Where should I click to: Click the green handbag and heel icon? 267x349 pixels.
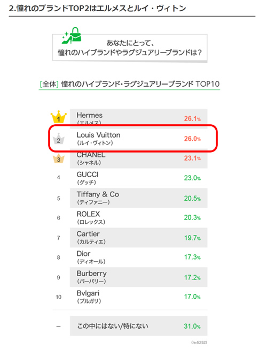pos(72,36)
